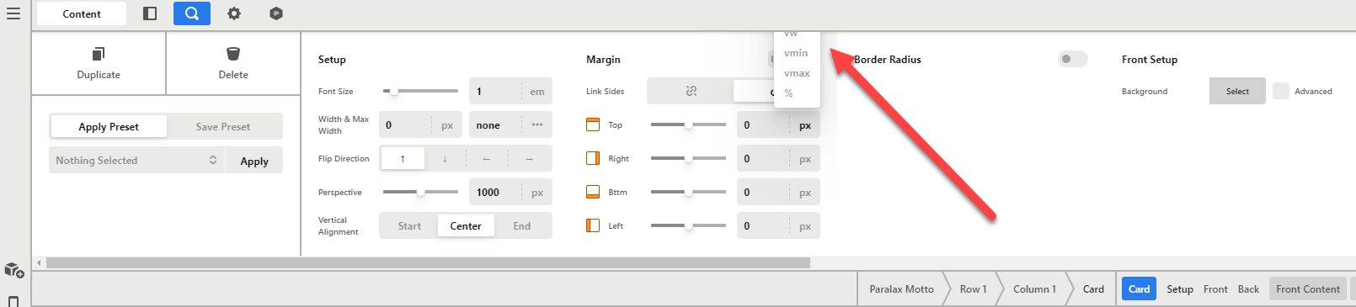Open the hamburger menu icon
This screenshot has height=307, width=1356.
point(13,13)
